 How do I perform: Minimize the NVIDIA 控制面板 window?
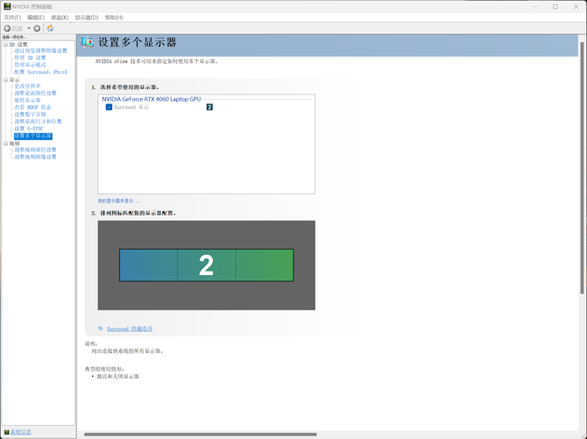pos(535,7)
